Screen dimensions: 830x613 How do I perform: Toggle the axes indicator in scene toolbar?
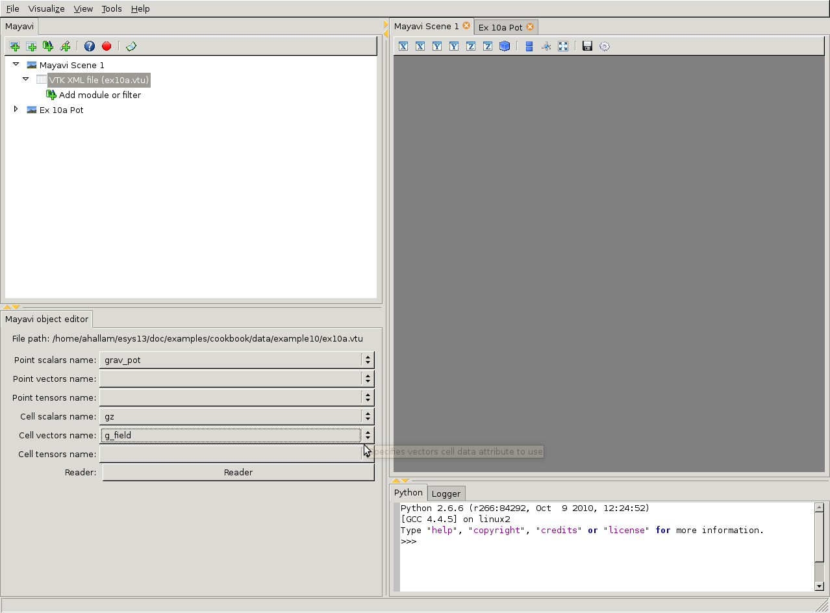[546, 46]
